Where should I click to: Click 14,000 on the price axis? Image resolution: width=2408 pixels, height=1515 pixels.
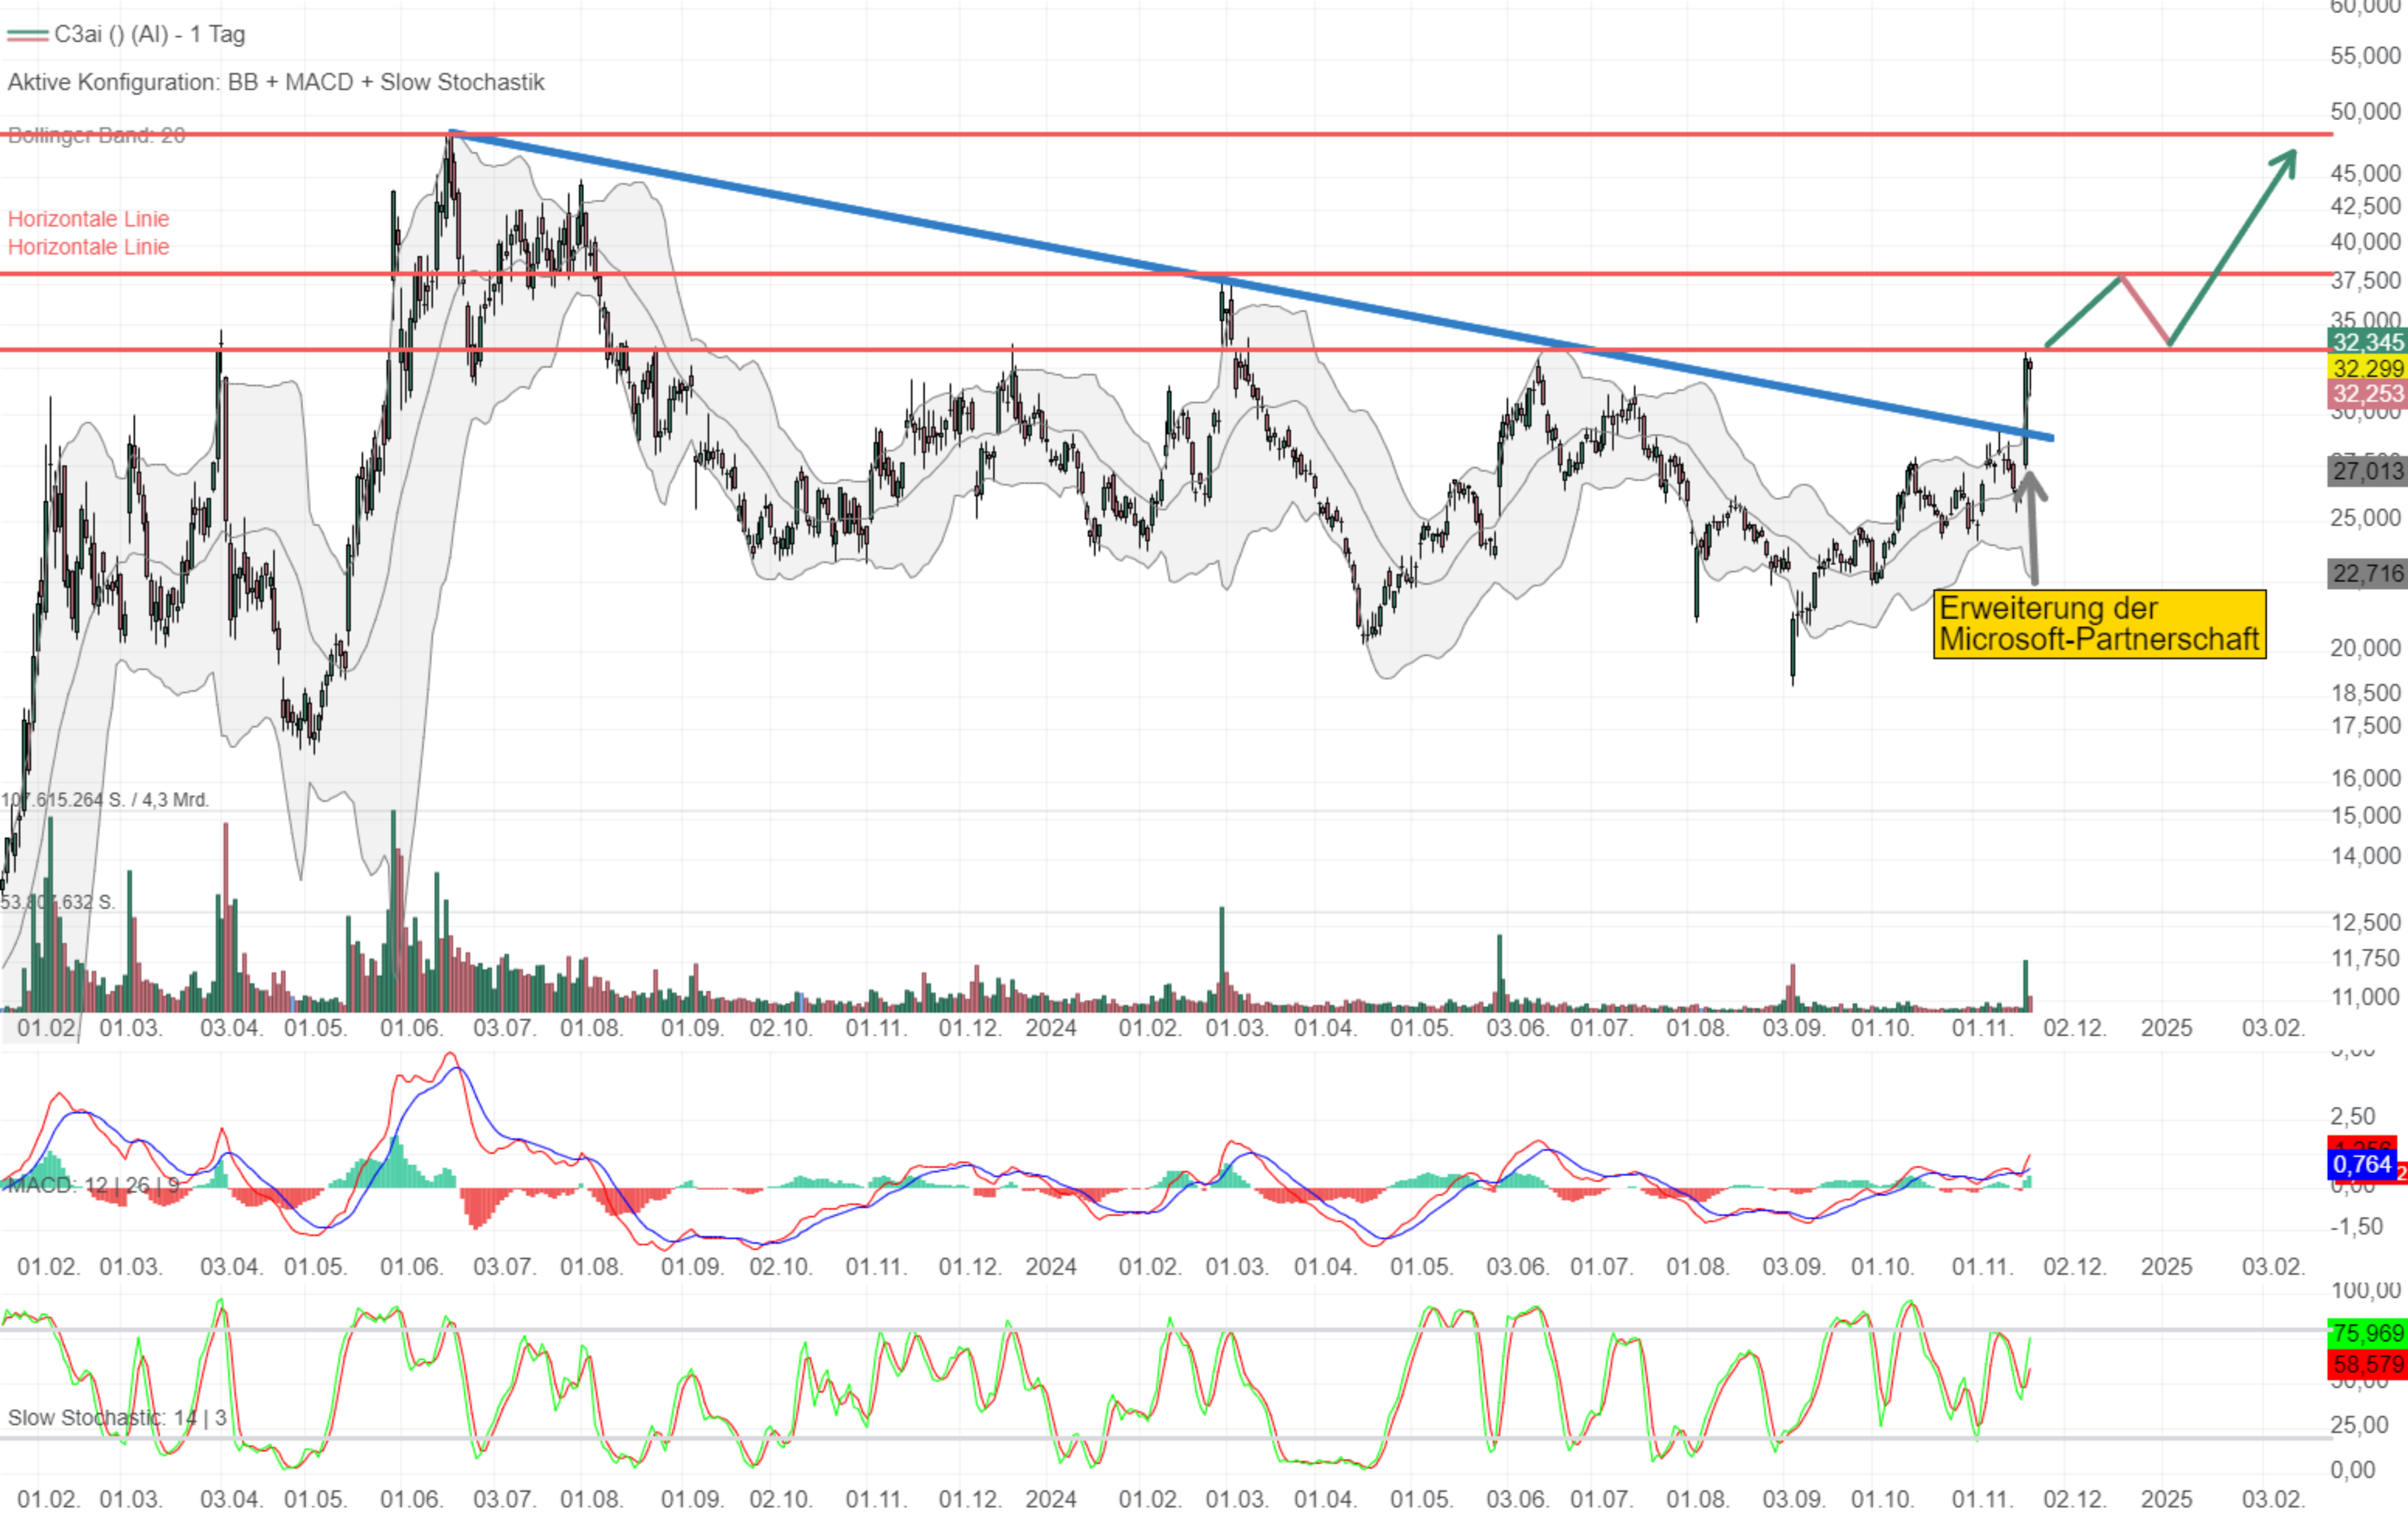tap(2365, 855)
